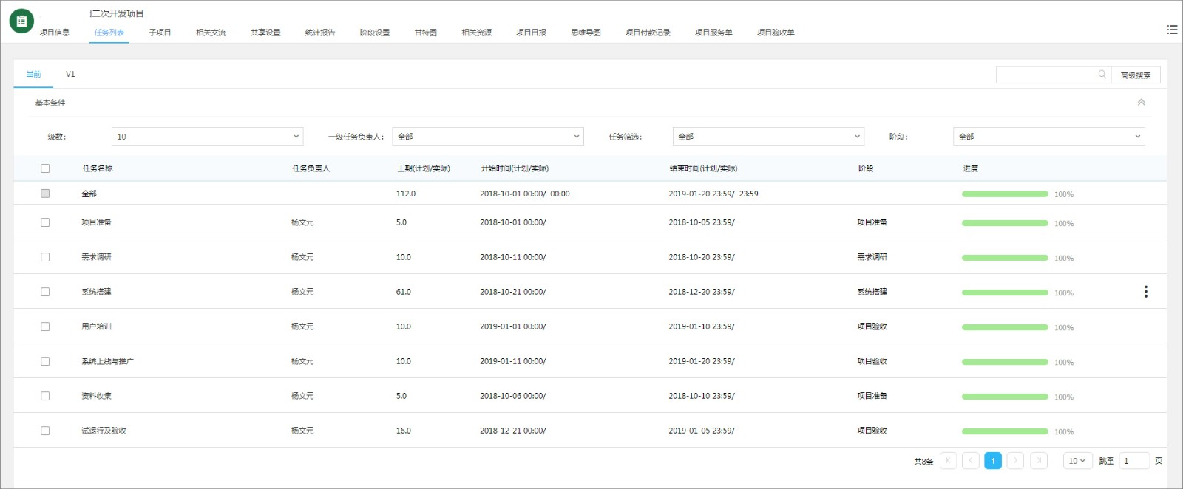This screenshot has height=489, width=1183.
Task: Check the 系统上线与推广 task checkbox
Action: 45,361
